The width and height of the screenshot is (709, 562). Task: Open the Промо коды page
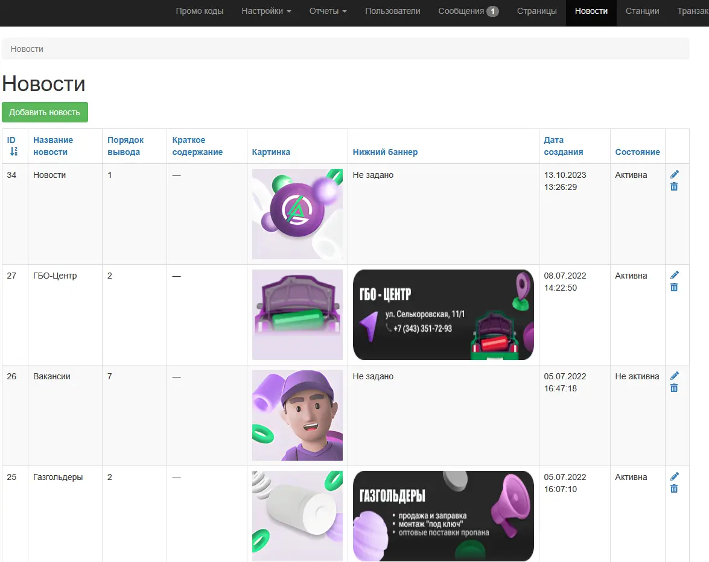tap(199, 11)
